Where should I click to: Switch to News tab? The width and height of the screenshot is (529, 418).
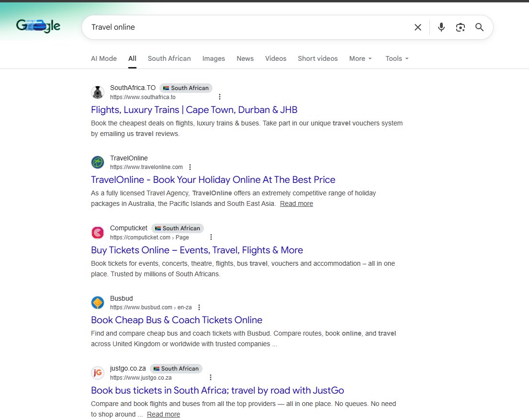(x=245, y=58)
